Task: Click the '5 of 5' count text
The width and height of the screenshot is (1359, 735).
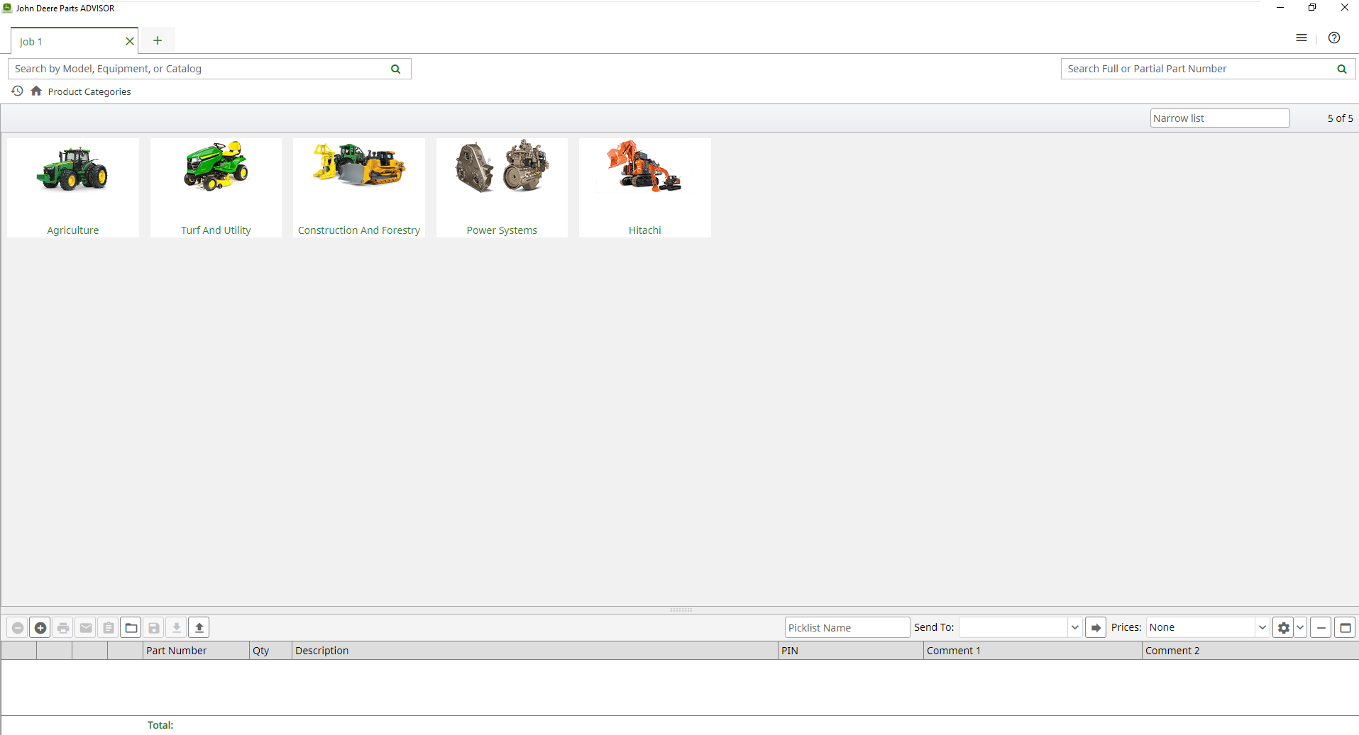Action: click(x=1340, y=118)
